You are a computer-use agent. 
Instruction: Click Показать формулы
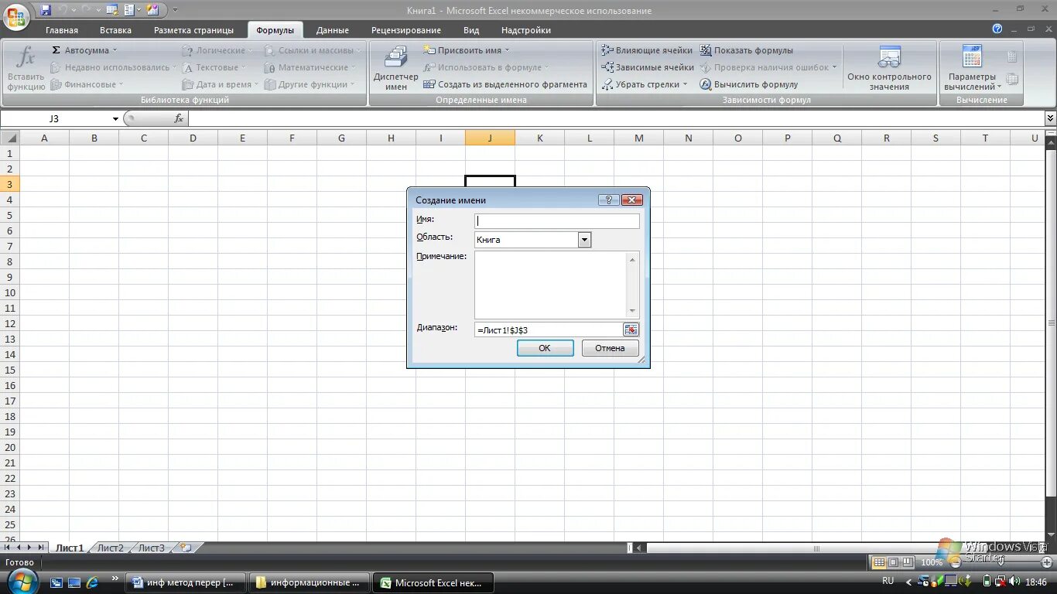tap(747, 50)
